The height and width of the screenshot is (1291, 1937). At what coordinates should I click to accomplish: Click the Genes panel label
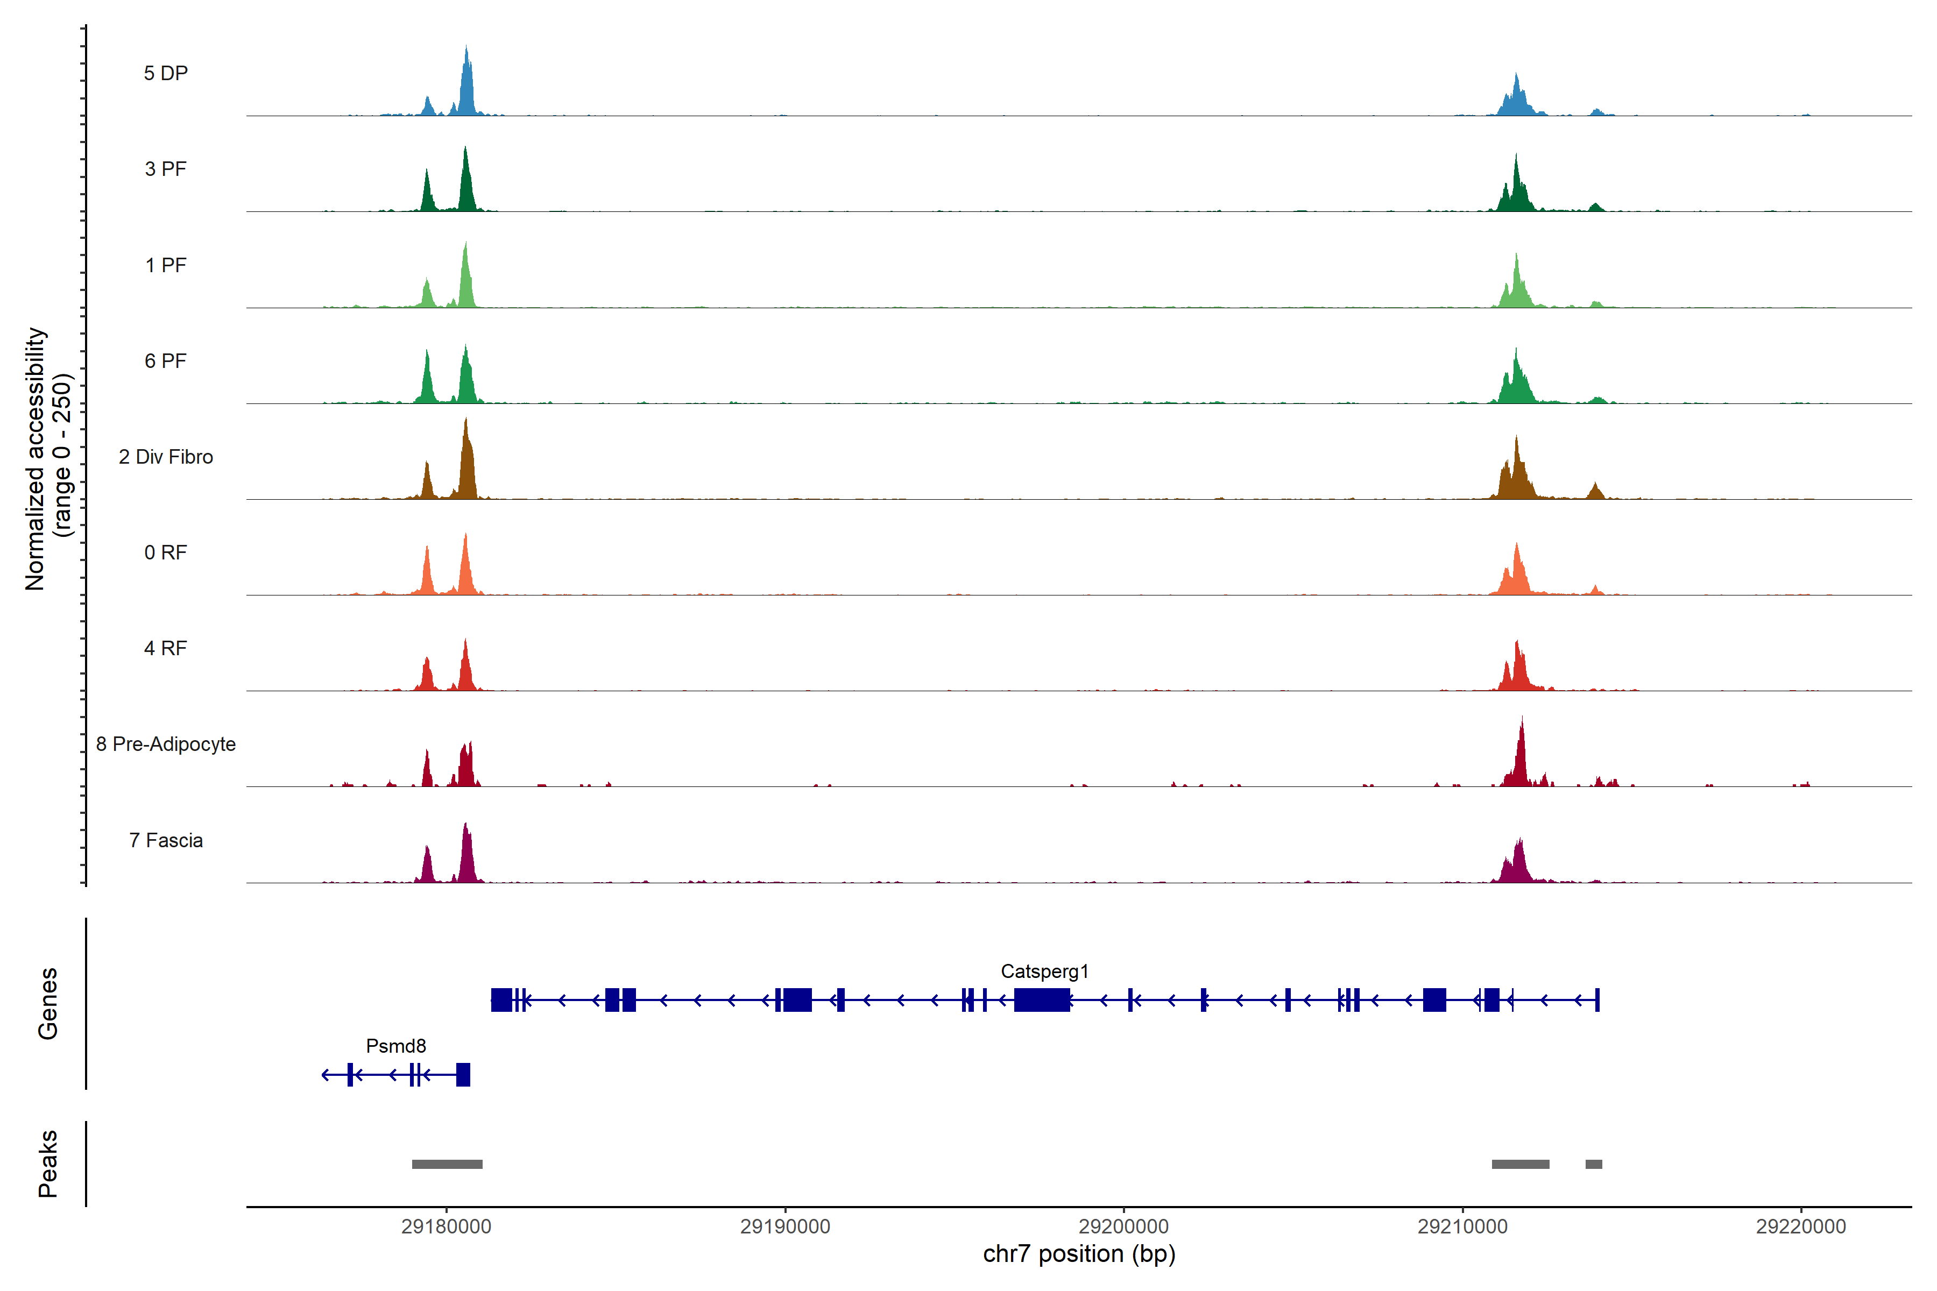tap(48, 1003)
